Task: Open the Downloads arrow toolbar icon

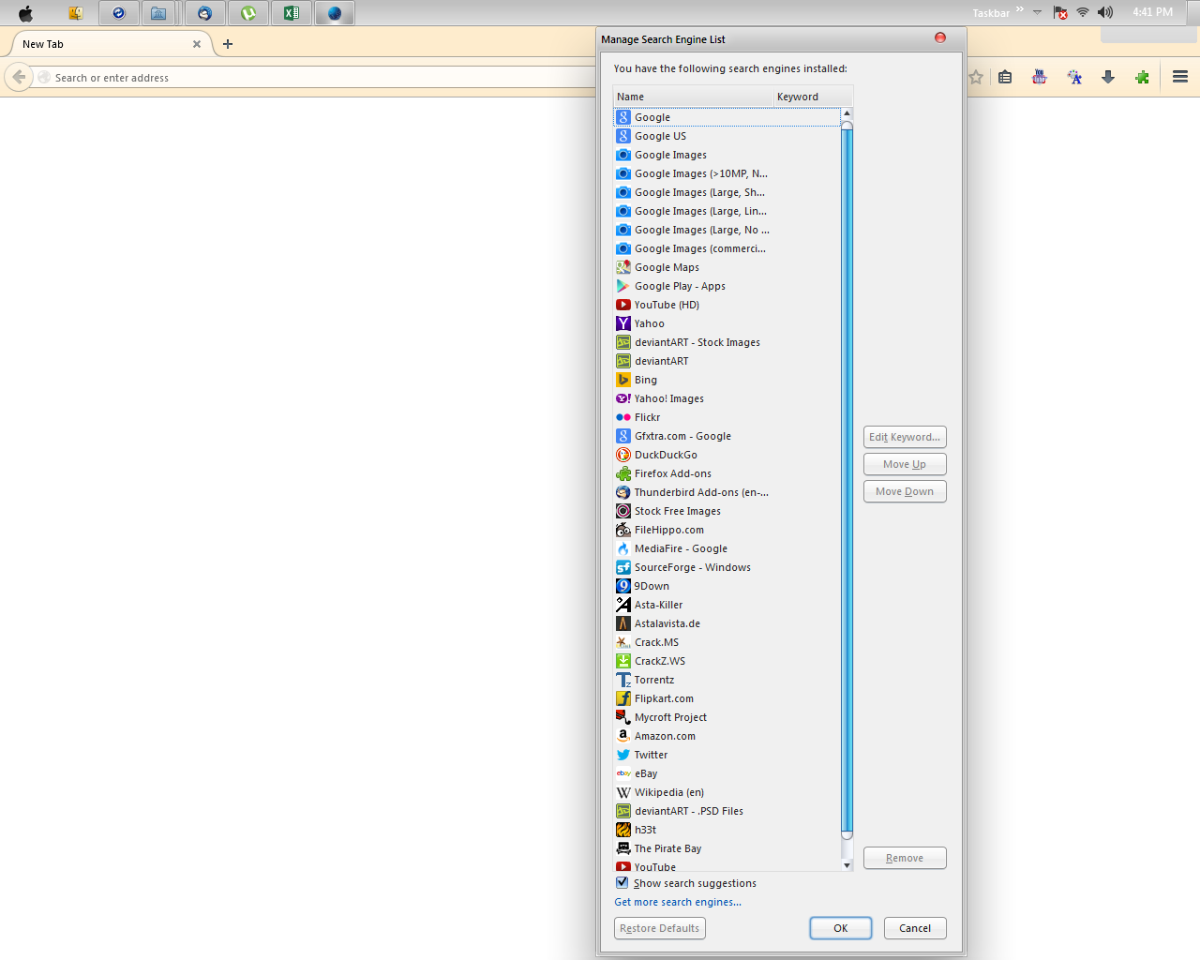Action: tap(1108, 77)
